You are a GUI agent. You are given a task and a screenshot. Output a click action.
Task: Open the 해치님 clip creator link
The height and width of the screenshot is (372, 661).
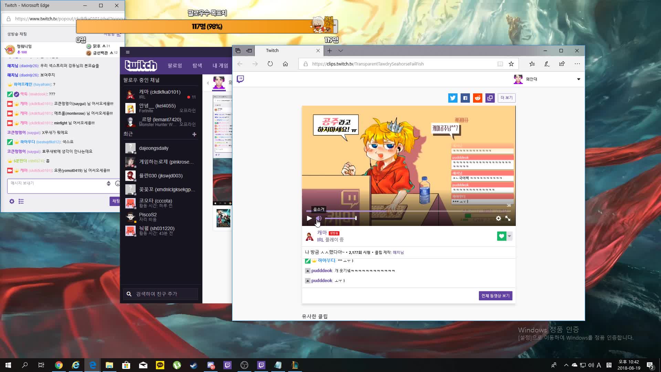click(x=398, y=252)
